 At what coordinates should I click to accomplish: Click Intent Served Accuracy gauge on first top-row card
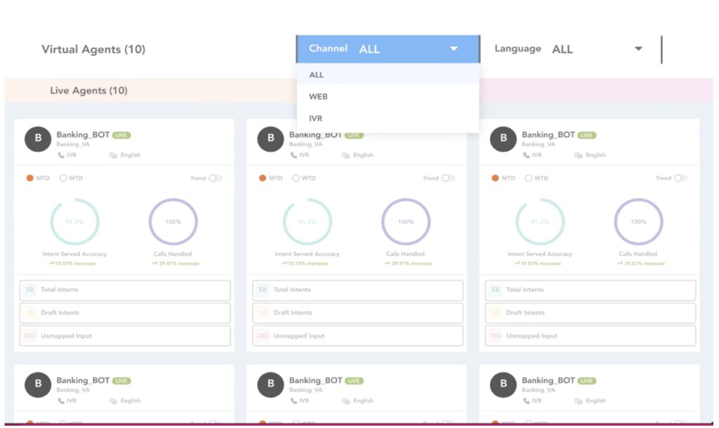(x=74, y=222)
